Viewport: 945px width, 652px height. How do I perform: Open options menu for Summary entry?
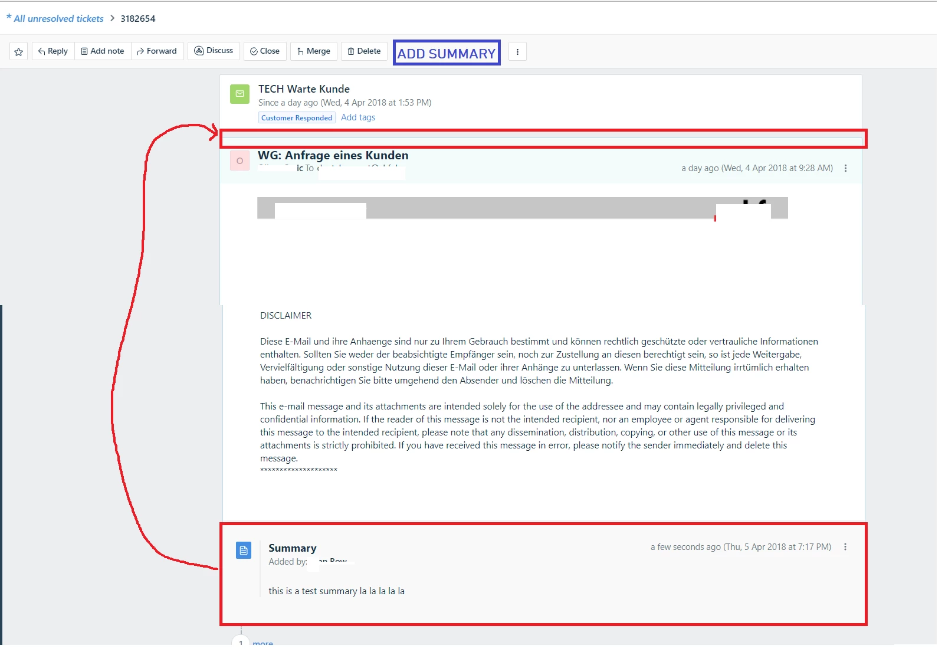click(845, 547)
